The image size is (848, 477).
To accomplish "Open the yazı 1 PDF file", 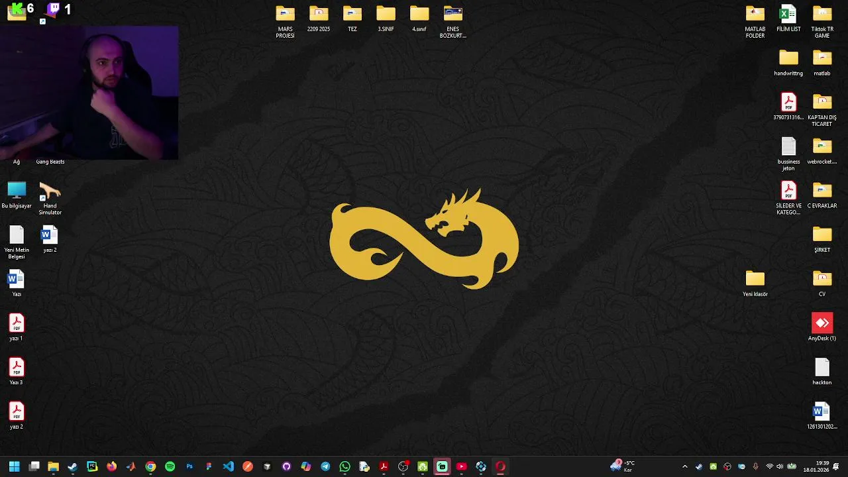I will pos(17,328).
